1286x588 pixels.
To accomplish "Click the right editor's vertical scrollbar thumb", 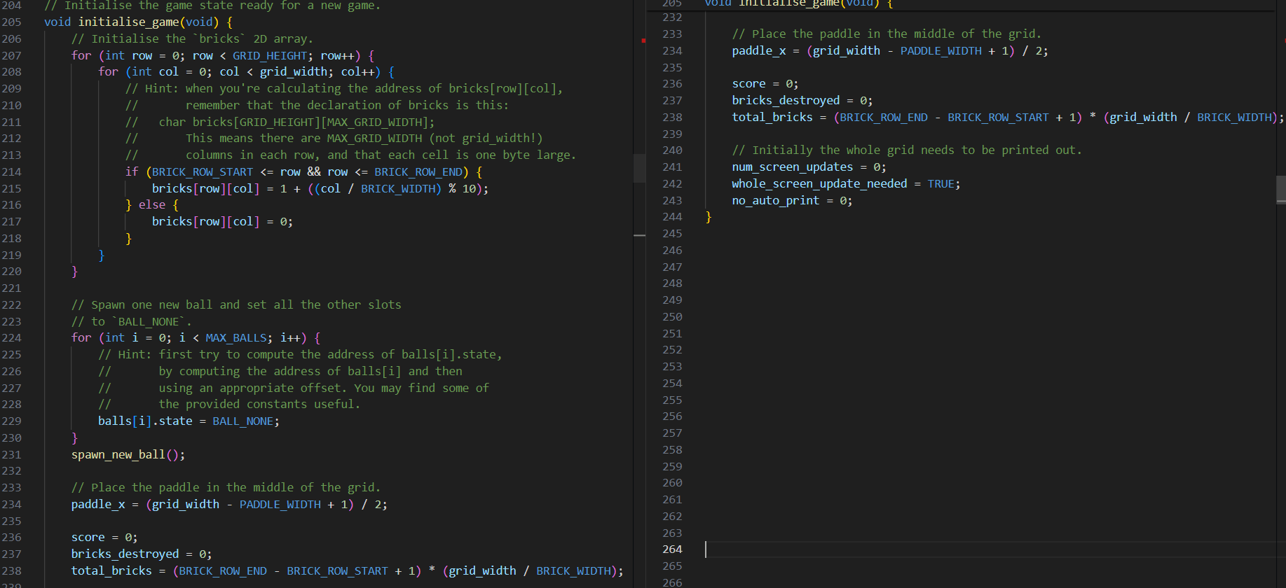I will click(x=1281, y=190).
